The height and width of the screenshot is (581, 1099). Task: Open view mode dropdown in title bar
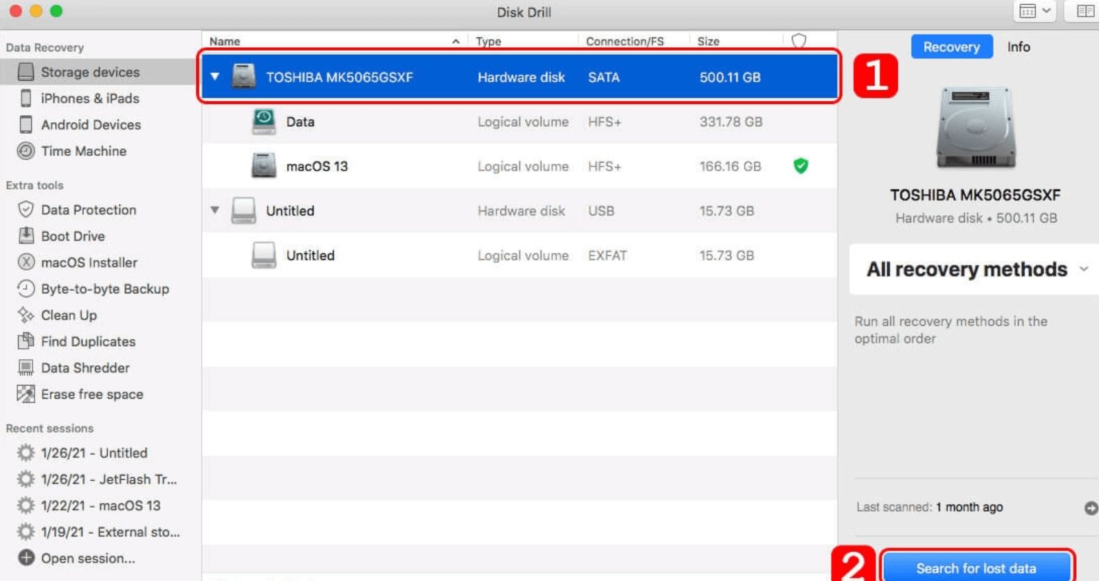coord(1035,11)
